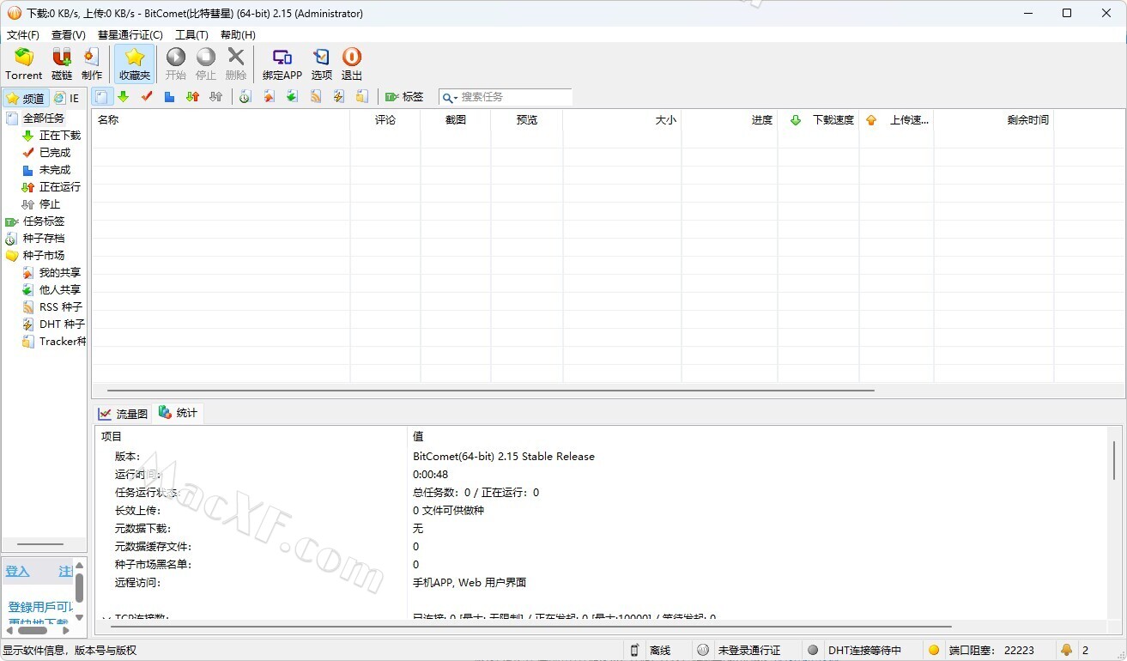The width and height of the screenshot is (1127, 661).
Task: Open the 文件(F) menu
Action: (x=23, y=35)
